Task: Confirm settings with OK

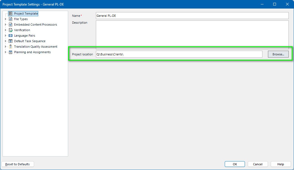Action: click(x=235, y=164)
